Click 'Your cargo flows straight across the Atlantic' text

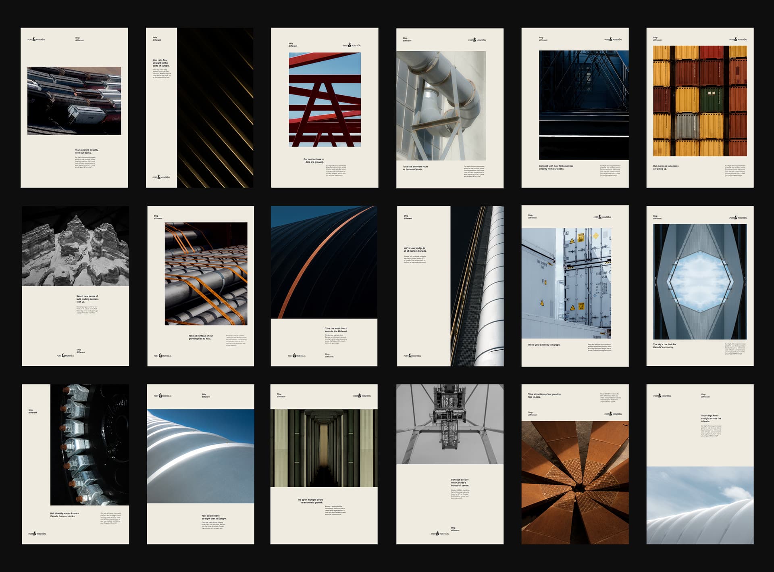711,418
